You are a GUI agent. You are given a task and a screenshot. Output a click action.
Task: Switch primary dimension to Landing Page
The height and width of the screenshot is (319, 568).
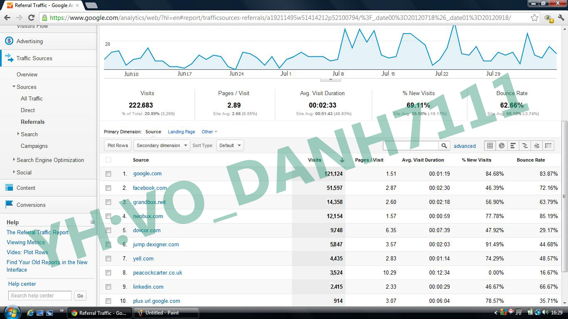click(x=181, y=132)
